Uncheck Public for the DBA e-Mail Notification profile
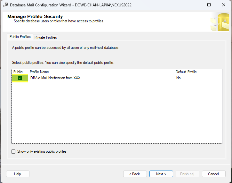This screenshot has width=232, height=183. (x=20, y=78)
